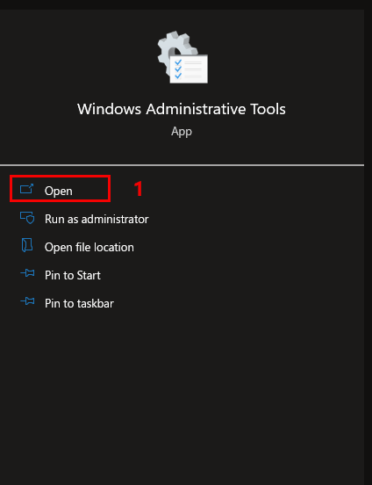The height and width of the screenshot is (485, 372).
Task: Click the word Administrative in the title
Action: coord(196,109)
